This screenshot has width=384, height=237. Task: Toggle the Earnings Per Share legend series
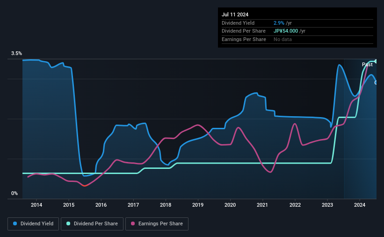tap(157, 224)
